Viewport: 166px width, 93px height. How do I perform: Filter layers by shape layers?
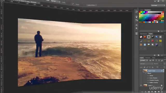point(159,60)
